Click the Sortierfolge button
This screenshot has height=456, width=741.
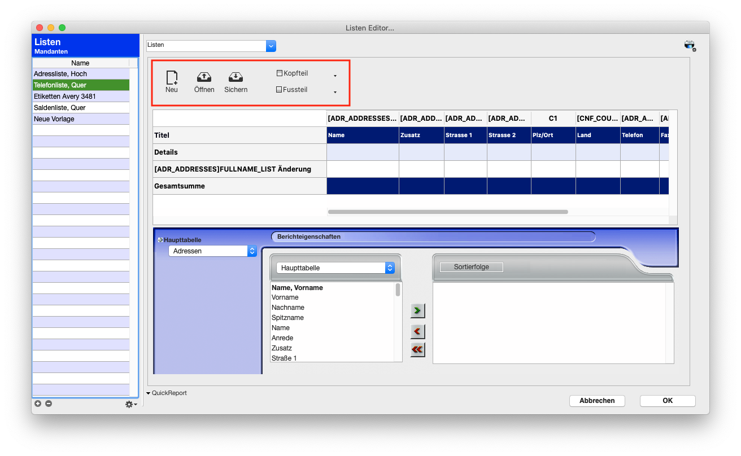471,267
